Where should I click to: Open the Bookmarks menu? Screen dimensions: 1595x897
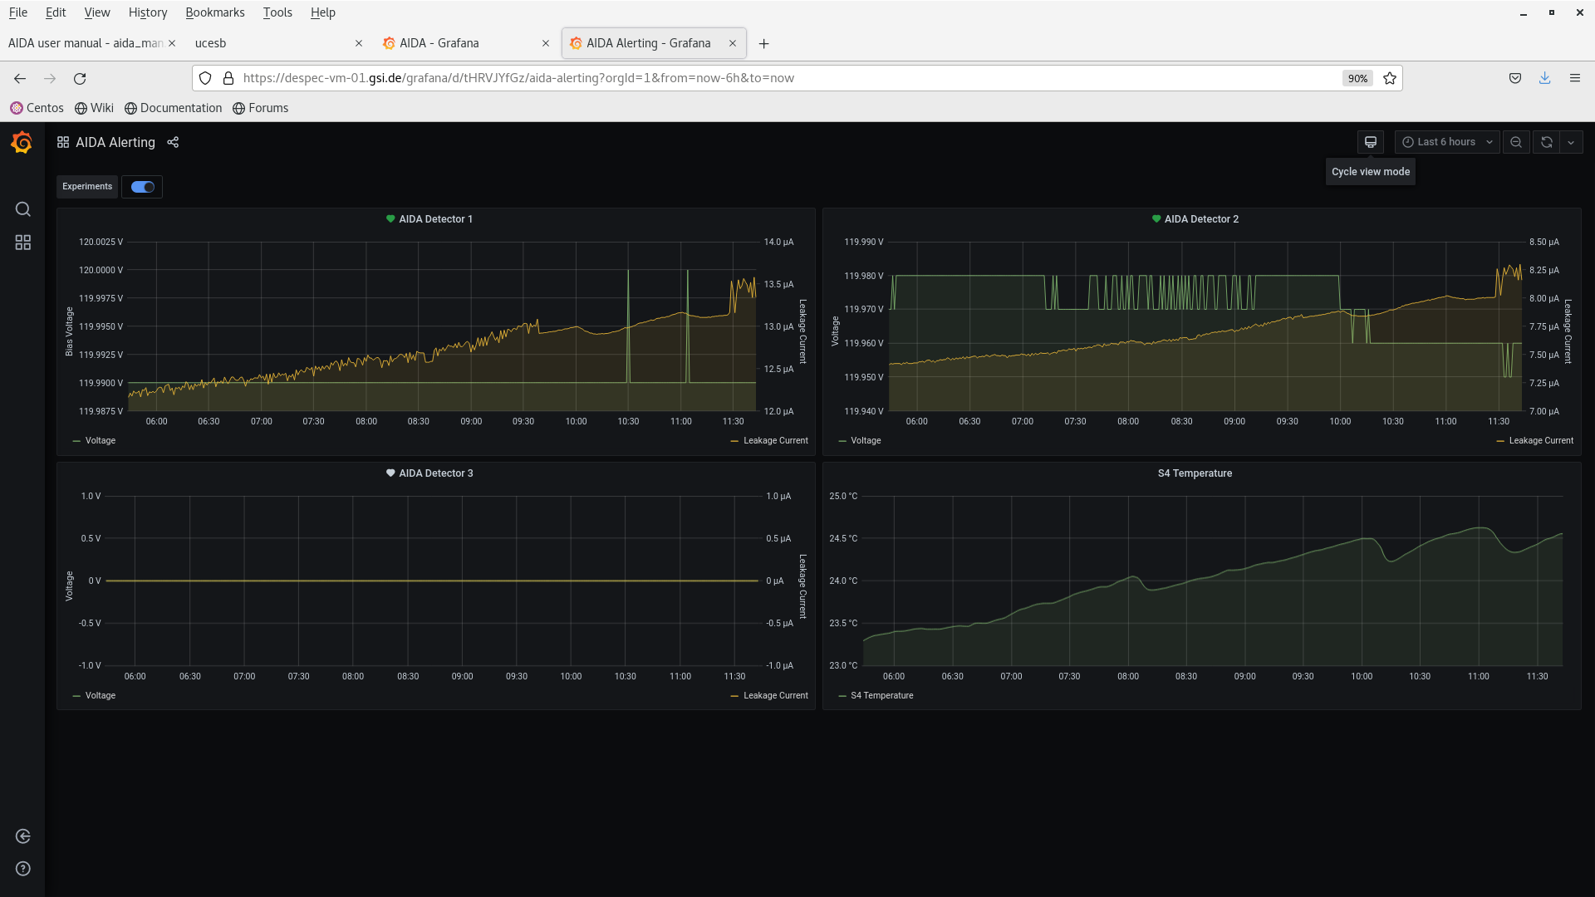(x=214, y=12)
